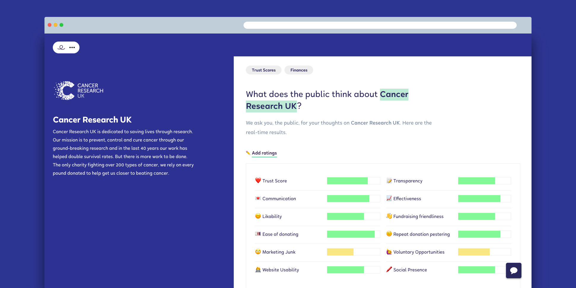Click the Add ratings link
This screenshot has height=288, width=576.
coord(264,153)
